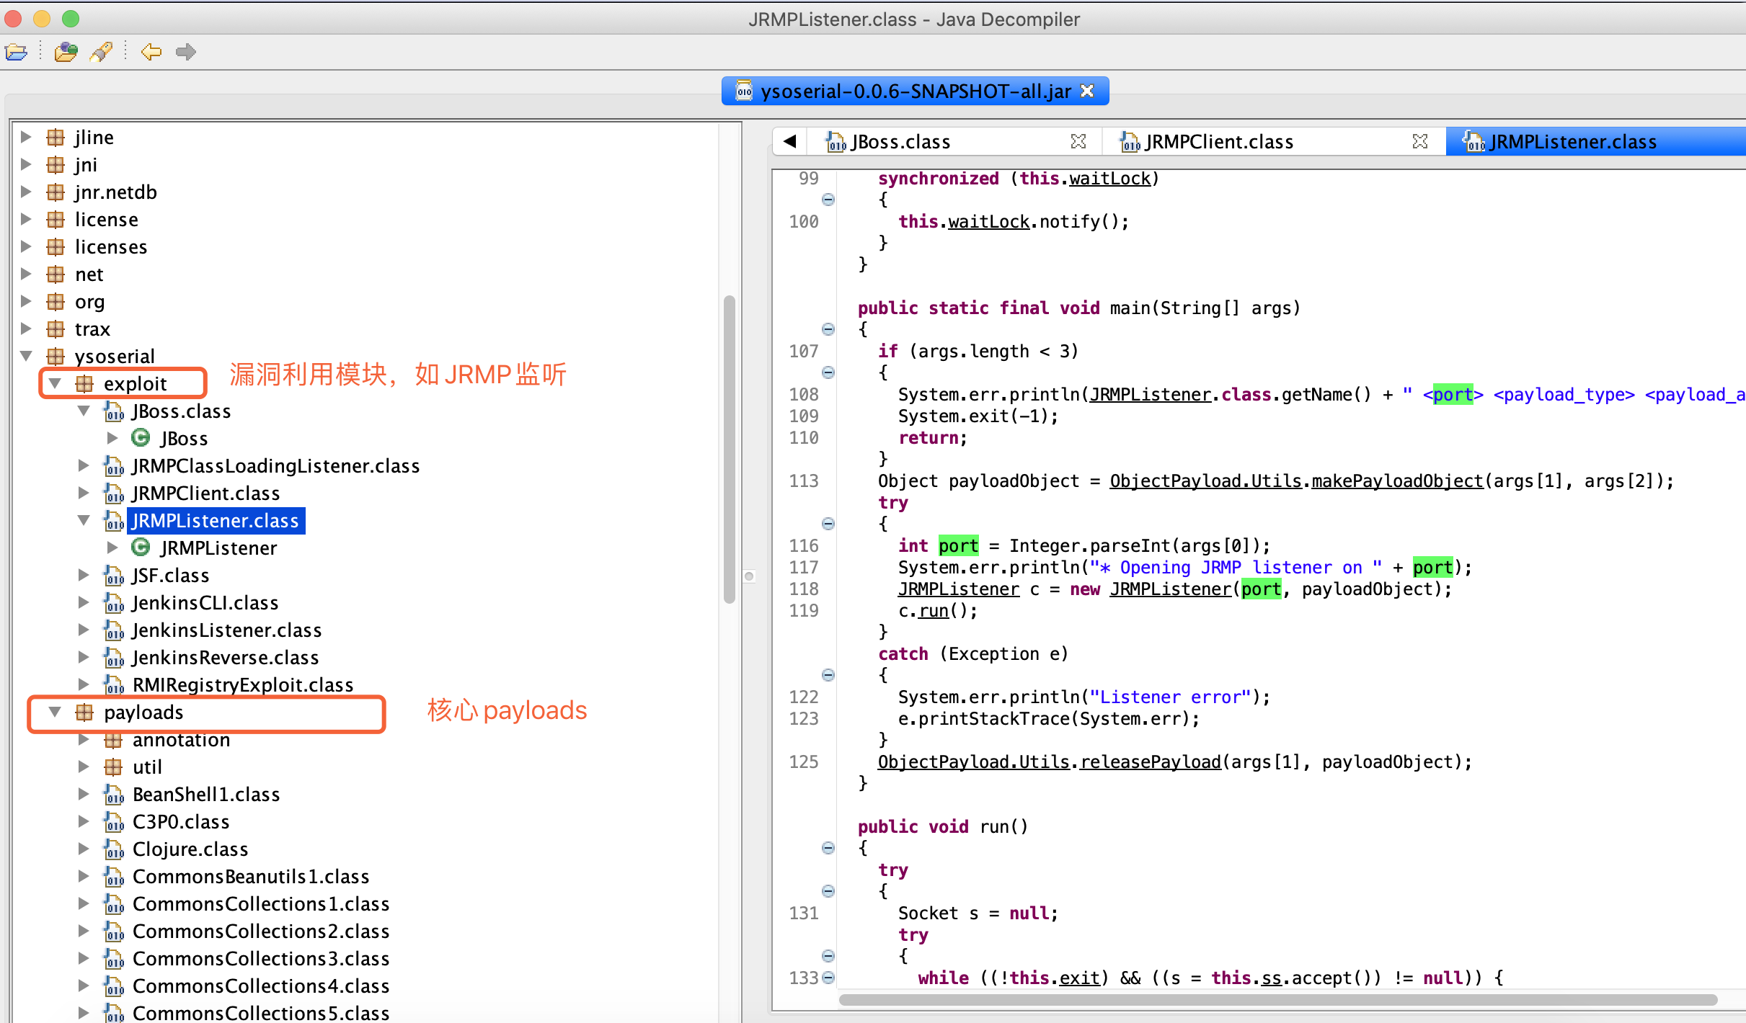The image size is (1746, 1023).
Task: Click the JBoss.class icon in the tree
Action: (x=115, y=411)
